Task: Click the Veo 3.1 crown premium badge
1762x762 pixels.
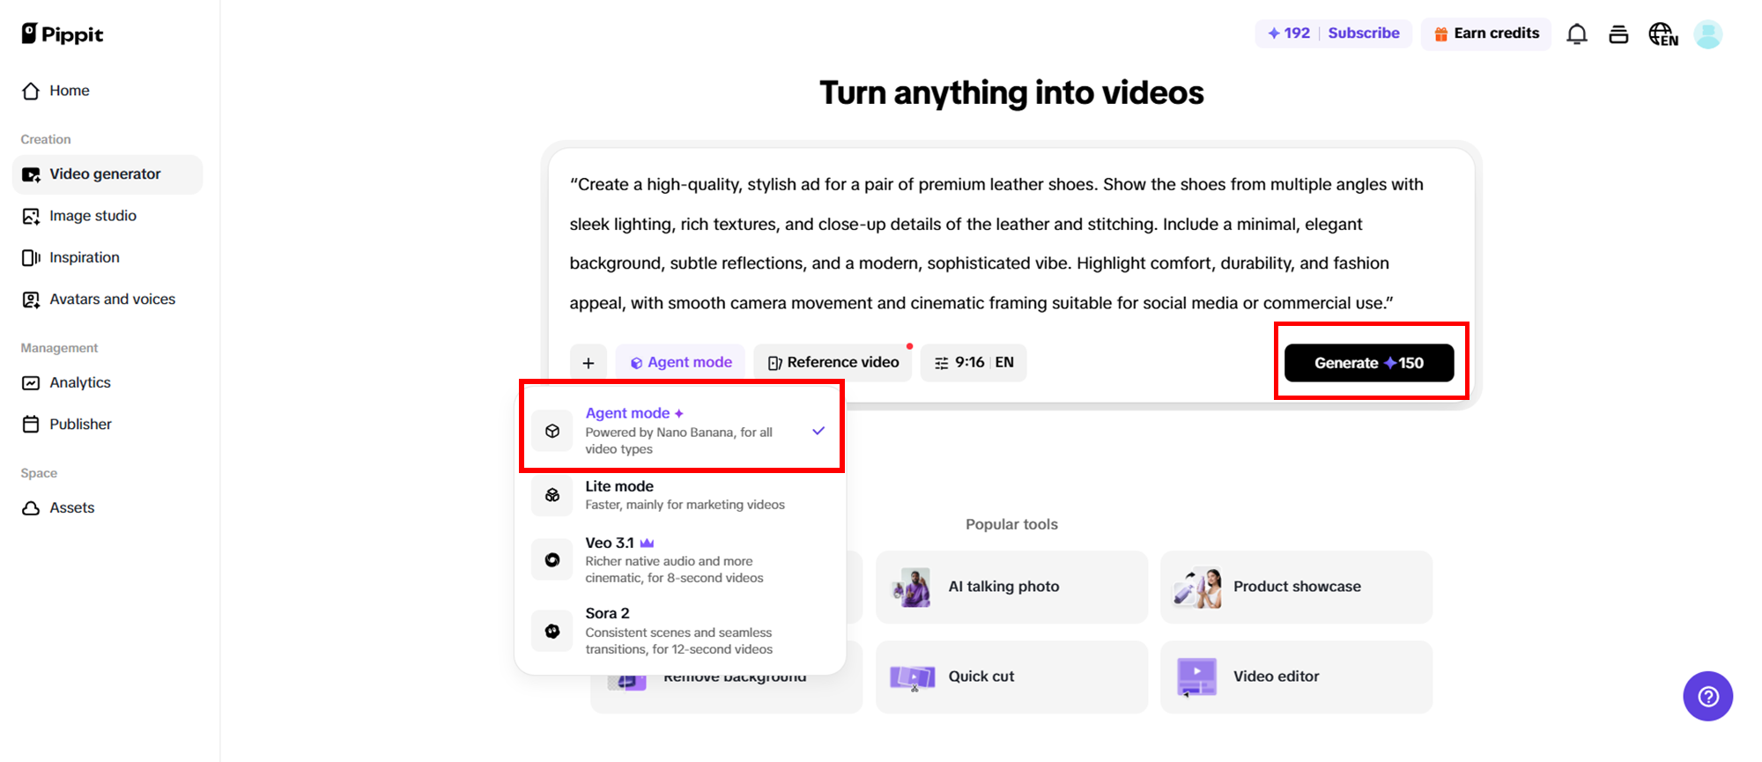Action: (647, 543)
